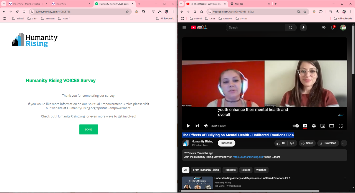Open more actions three-dot button
355x193 pixels.
pyautogui.click(x=344, y=143)
